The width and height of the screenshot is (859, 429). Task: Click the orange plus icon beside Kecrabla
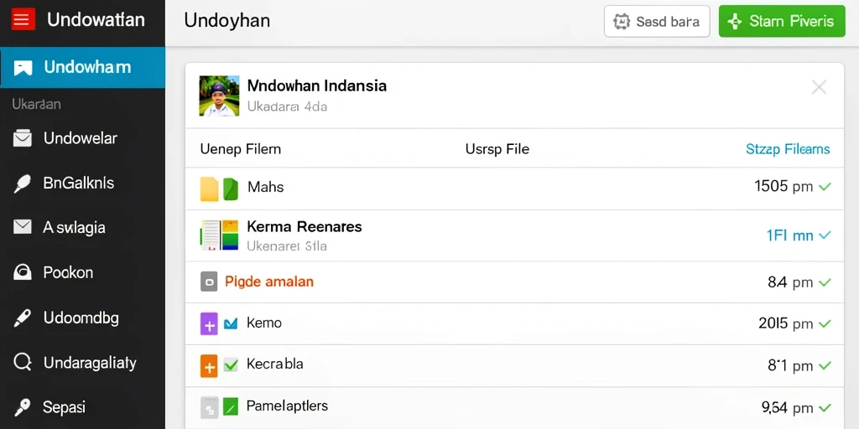[209, 366]
